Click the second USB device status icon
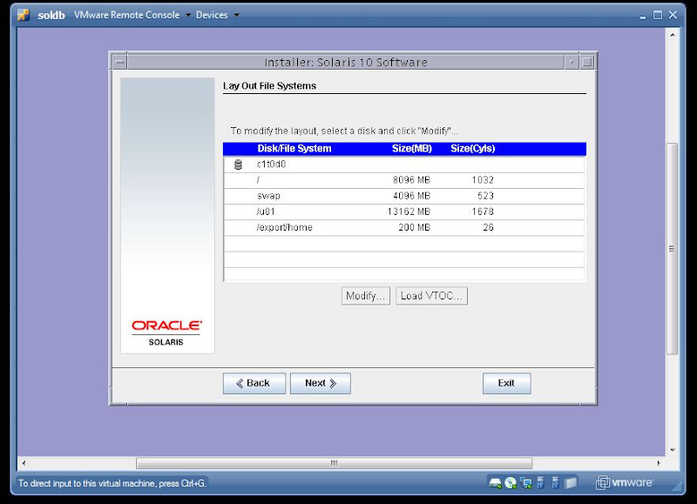 tap(555, 483)
